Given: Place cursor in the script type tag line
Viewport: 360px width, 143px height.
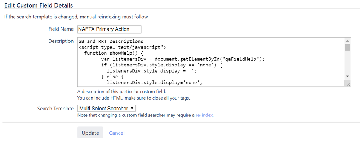Looking at the screenshot, I should point(122,47).
